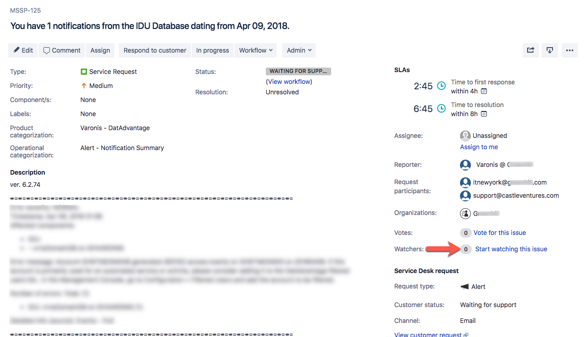Click the Unresolved resolution value
Image resolution: width=587 pixels, height=337 pixels.
pos(282,92)
